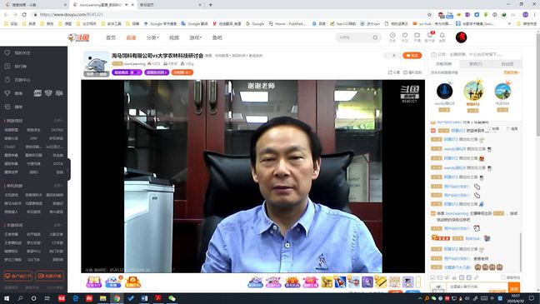The width and height of the screenshot is (540, 304).
Task: Open the trophy icon in left sidebar
Action: (x=7, y=93)
